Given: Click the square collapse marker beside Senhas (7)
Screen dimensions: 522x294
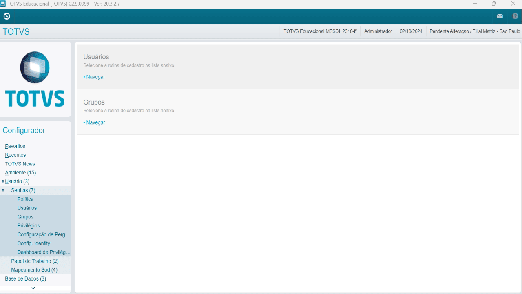Looking at the screenshot, I should [3, 190].
